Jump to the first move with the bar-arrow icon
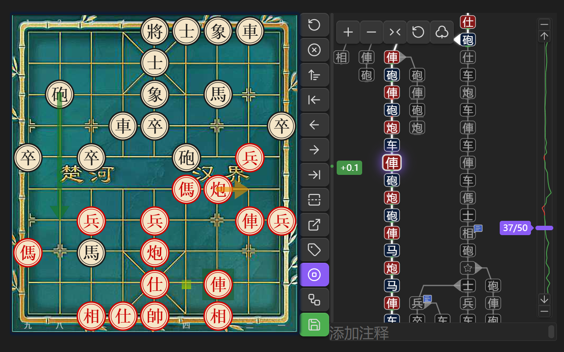564x352 pixels. tap(314, 99)
